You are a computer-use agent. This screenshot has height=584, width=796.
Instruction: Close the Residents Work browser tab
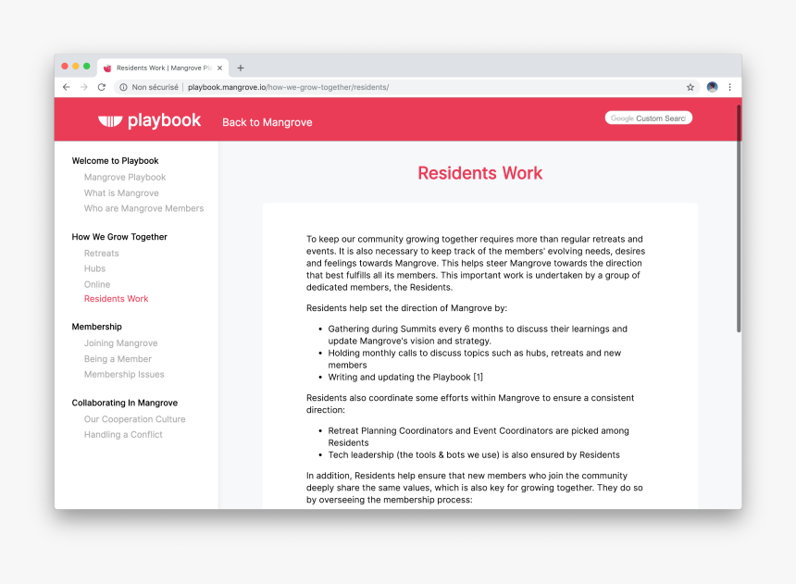(x=219, y=68)
